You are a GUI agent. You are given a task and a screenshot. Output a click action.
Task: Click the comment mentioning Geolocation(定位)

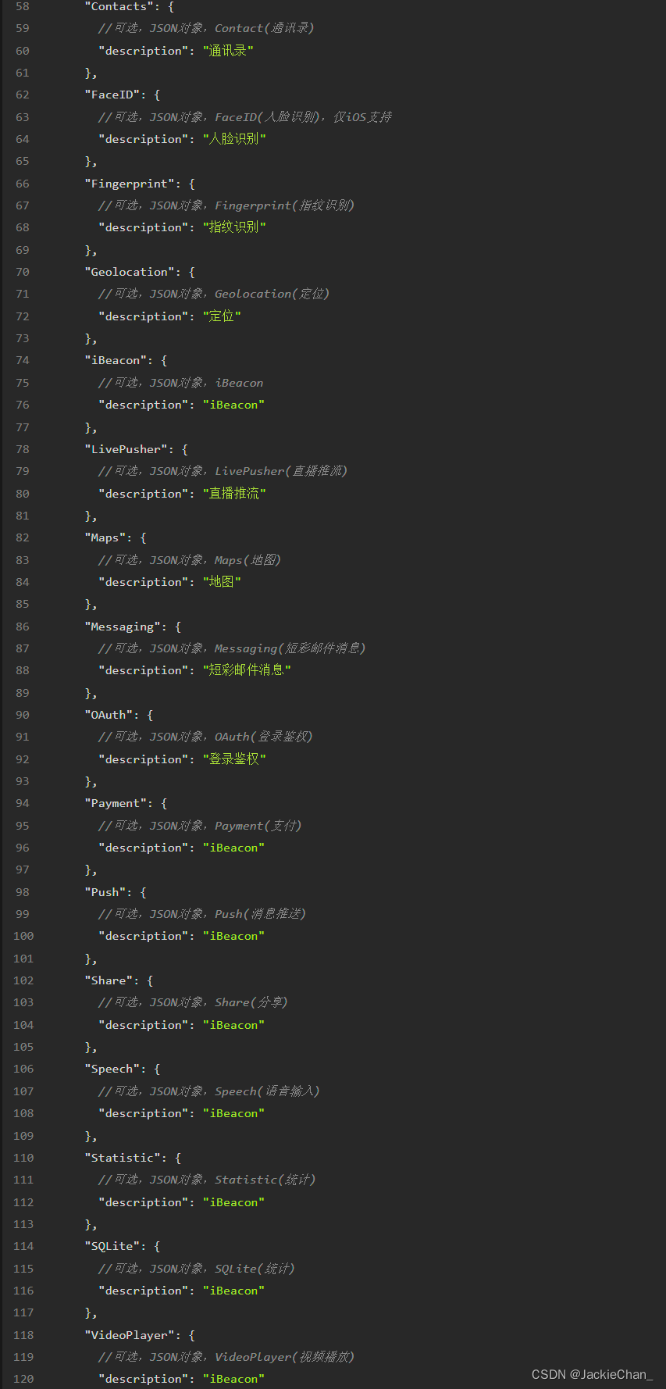pos(213,294)
